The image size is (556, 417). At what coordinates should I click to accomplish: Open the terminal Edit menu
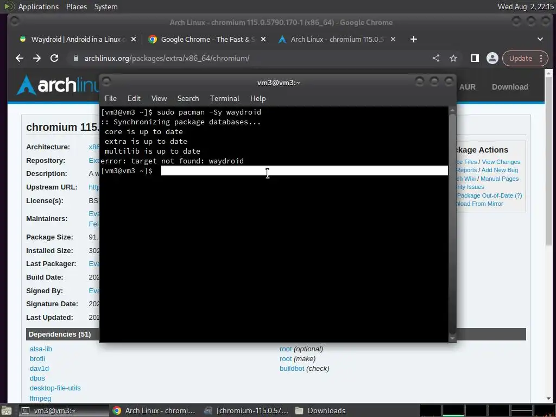(134, 99)
